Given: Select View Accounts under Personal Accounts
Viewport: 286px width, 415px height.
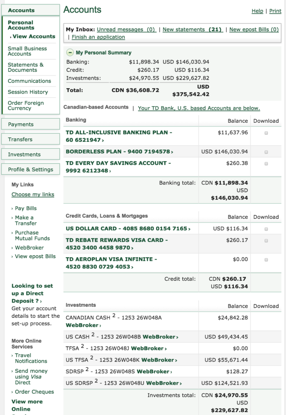Looking at the screenshot, I should (x=34, y=36).
